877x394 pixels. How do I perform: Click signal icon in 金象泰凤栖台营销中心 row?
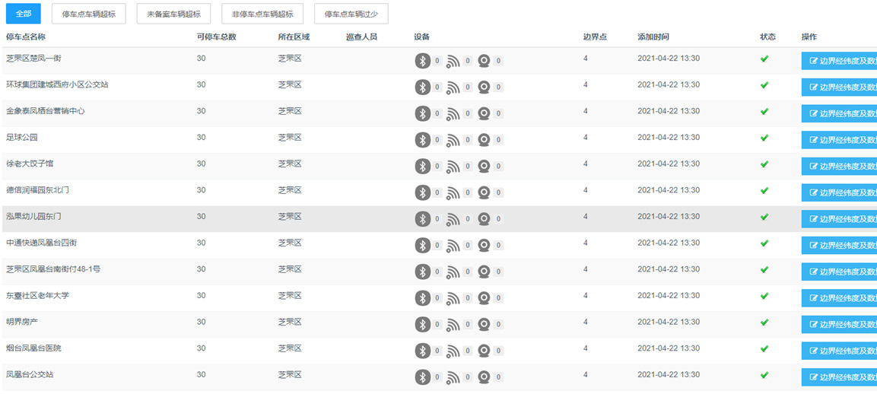click(x=453, y=113)
